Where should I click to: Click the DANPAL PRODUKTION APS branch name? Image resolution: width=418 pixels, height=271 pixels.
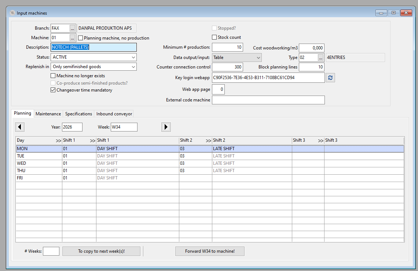(x=107, y=28)
